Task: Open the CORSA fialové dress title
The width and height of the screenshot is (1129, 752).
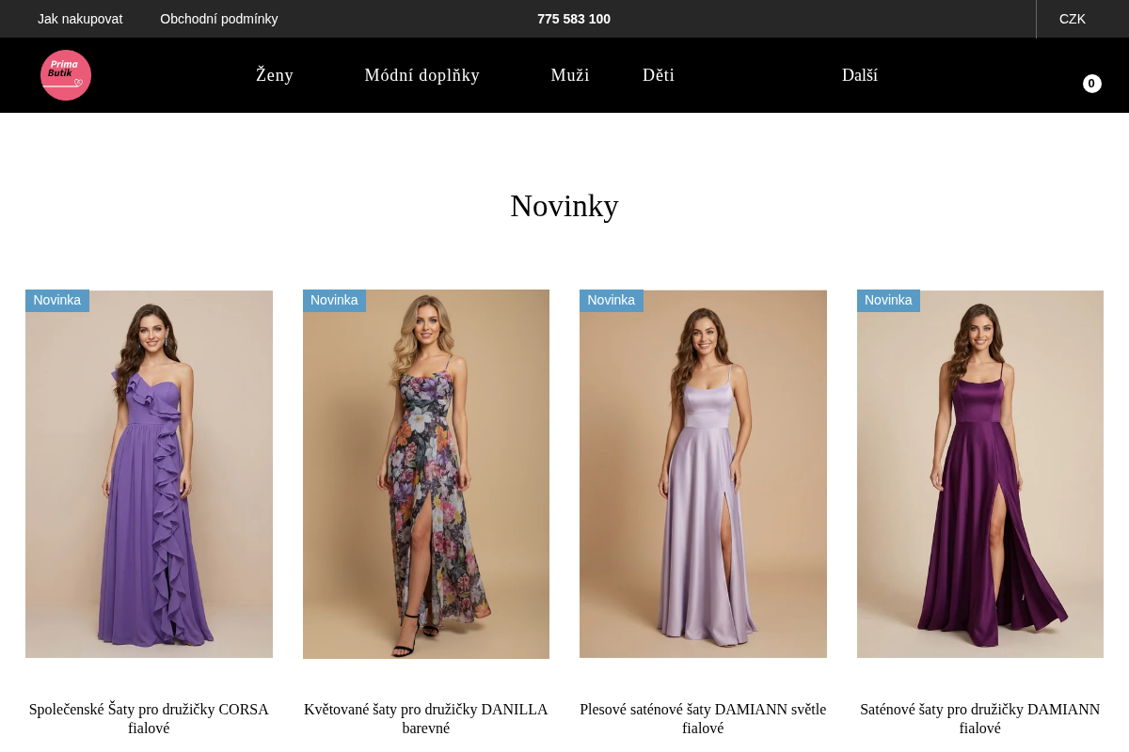Action: (x=149, y=718)
